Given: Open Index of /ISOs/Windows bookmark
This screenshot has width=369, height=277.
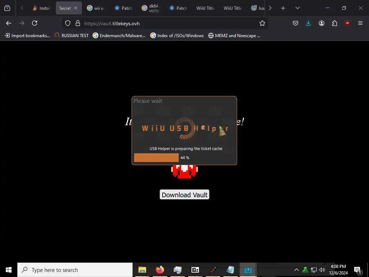Looking at the screenshot, I should pos(177,36).
